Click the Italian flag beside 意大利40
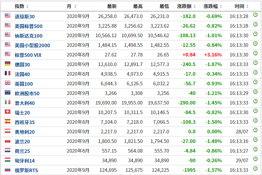The height and width of the screenshot is (175, 262). point(8,102)
